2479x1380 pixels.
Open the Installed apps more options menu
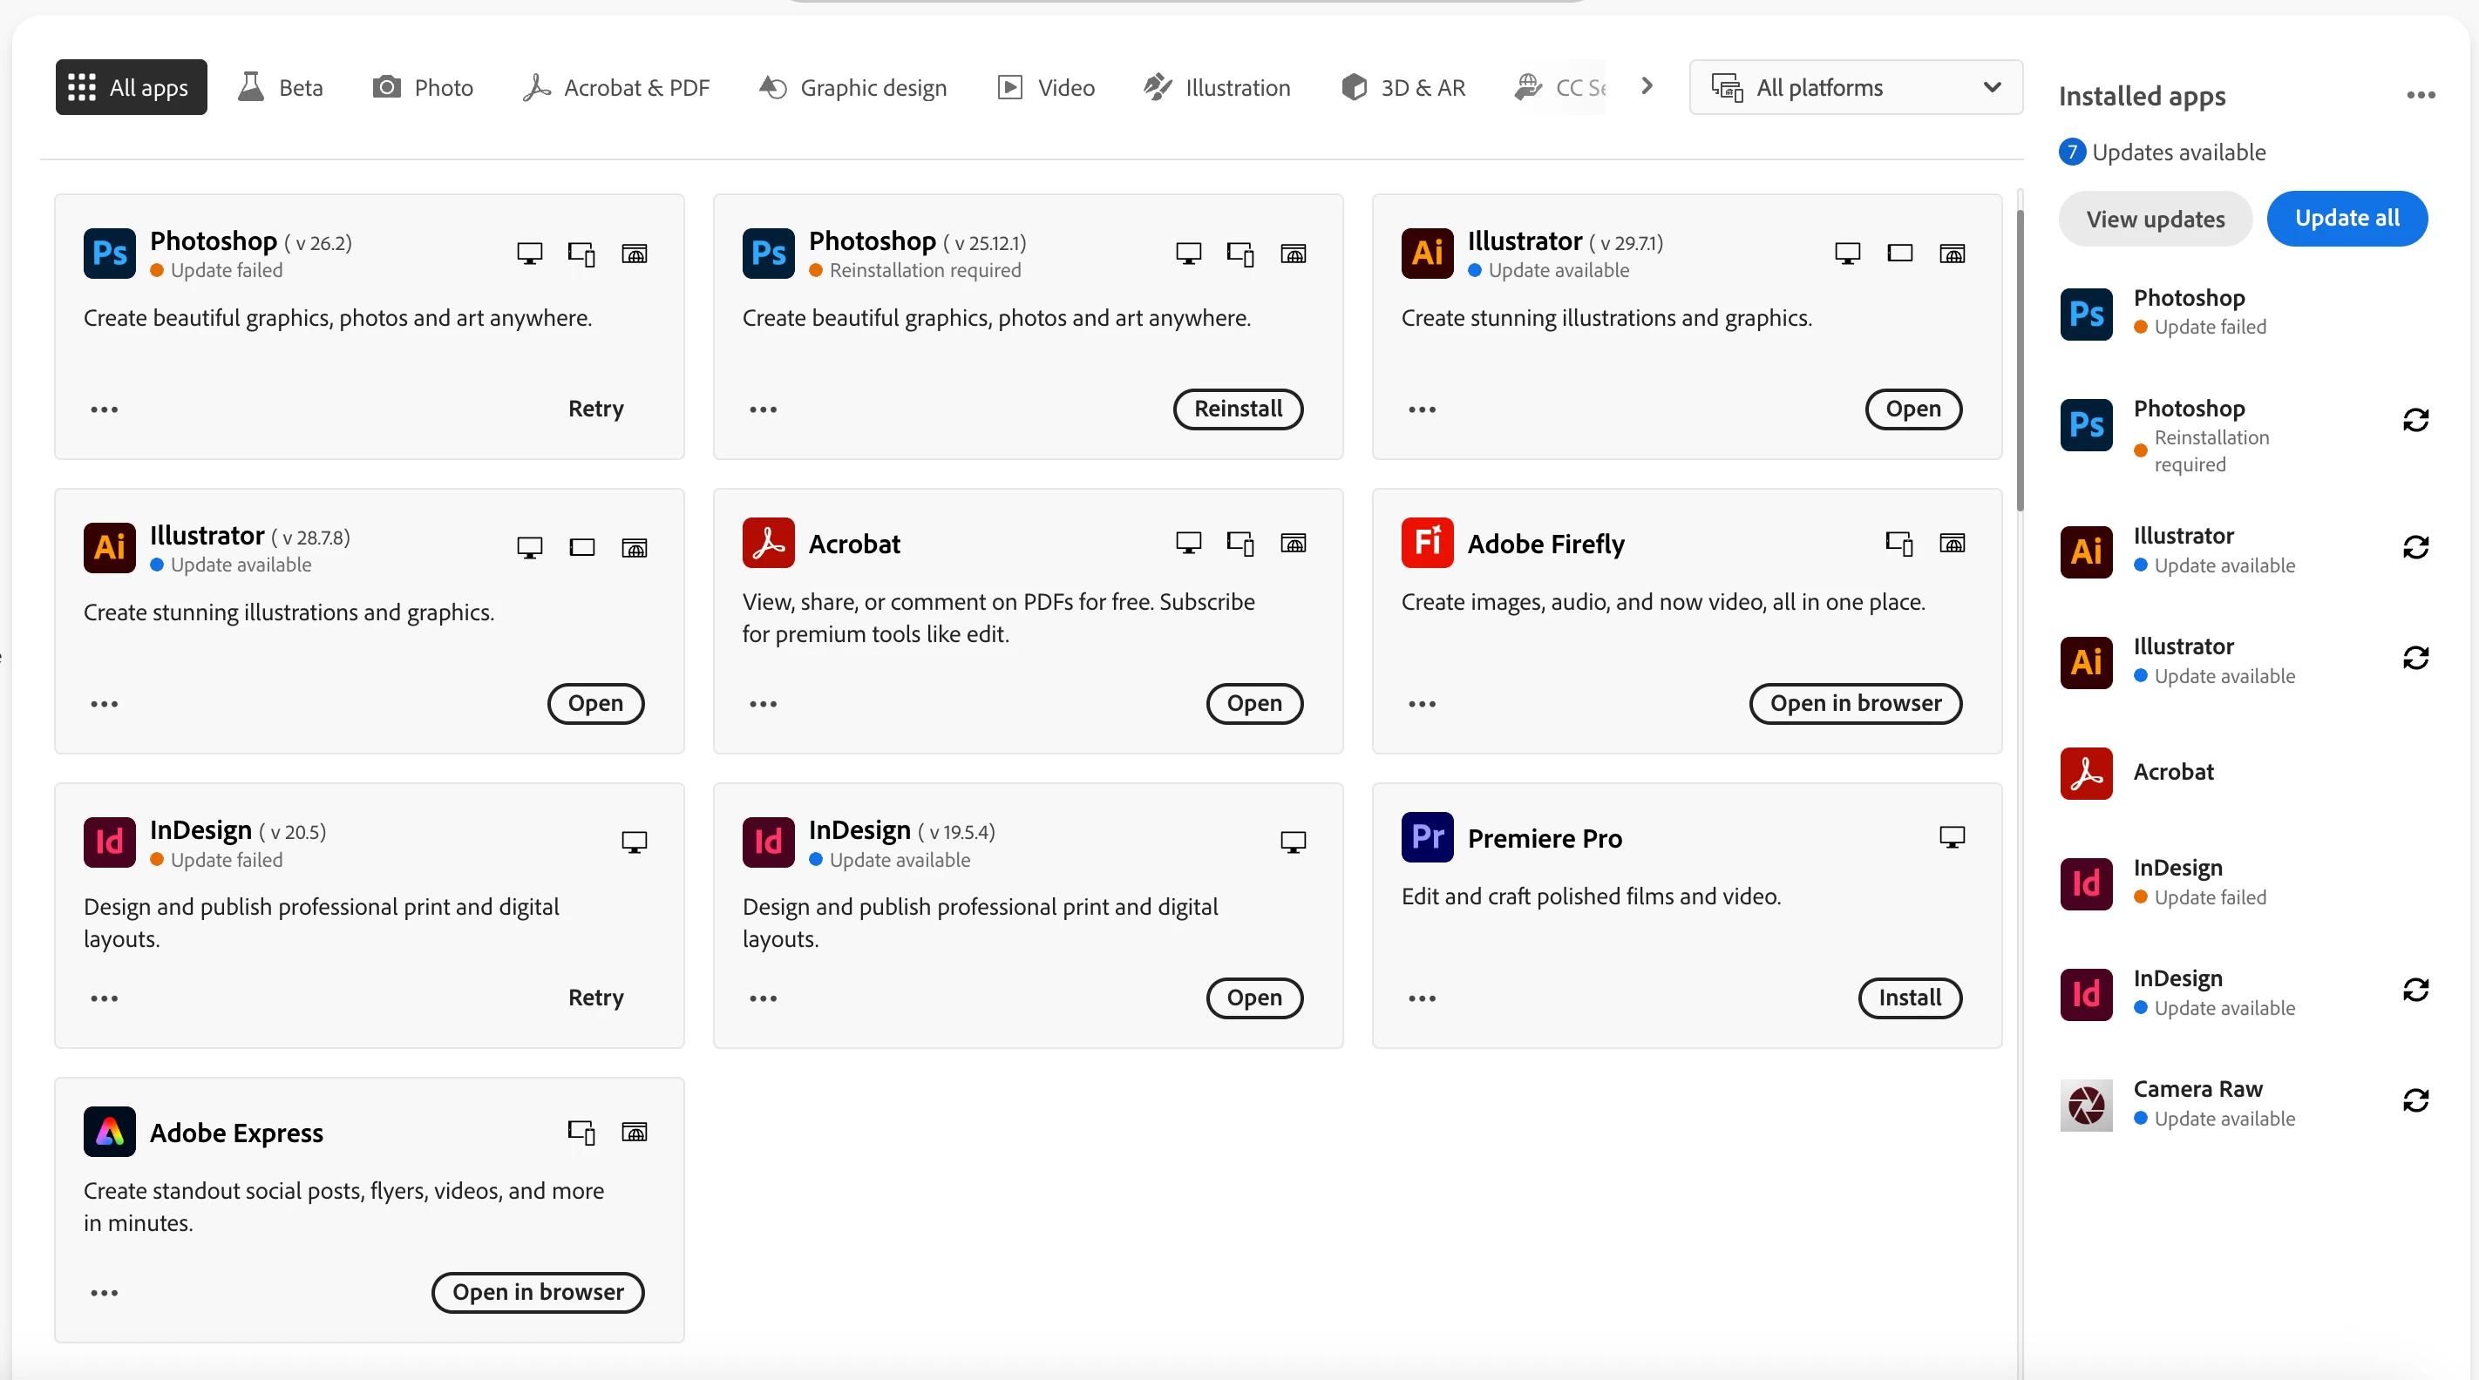click(x=2421, y=95)
